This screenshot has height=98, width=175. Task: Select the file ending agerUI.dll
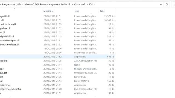coord(5,16)
